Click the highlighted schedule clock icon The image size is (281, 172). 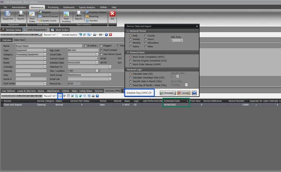pyautogui.click(x=60, y=96)
